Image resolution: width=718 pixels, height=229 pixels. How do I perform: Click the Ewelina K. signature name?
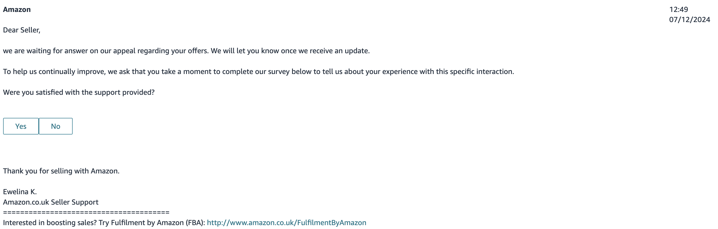click(x=20, y=192)
